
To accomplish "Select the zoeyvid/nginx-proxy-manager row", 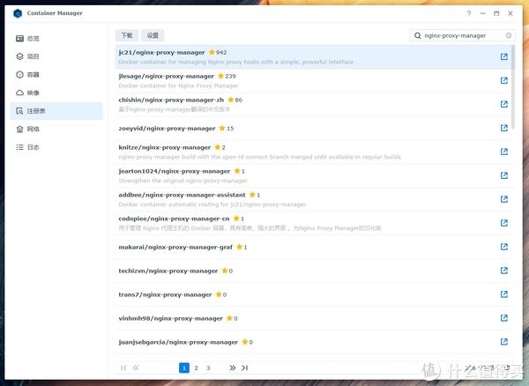I will point(313,129).
